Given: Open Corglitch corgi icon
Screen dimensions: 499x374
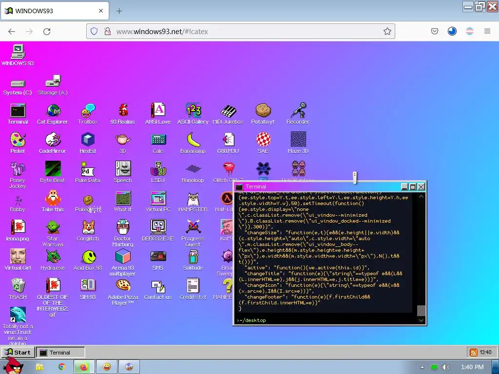Looking at the screenshot, I should click(x=88, y=231).
